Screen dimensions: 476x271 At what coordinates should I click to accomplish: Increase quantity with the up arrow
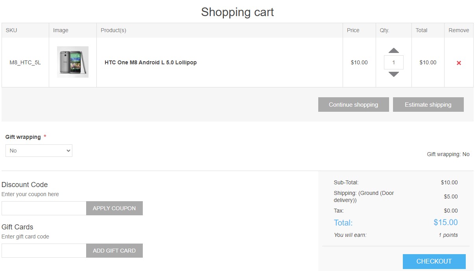tap(394, 51)
